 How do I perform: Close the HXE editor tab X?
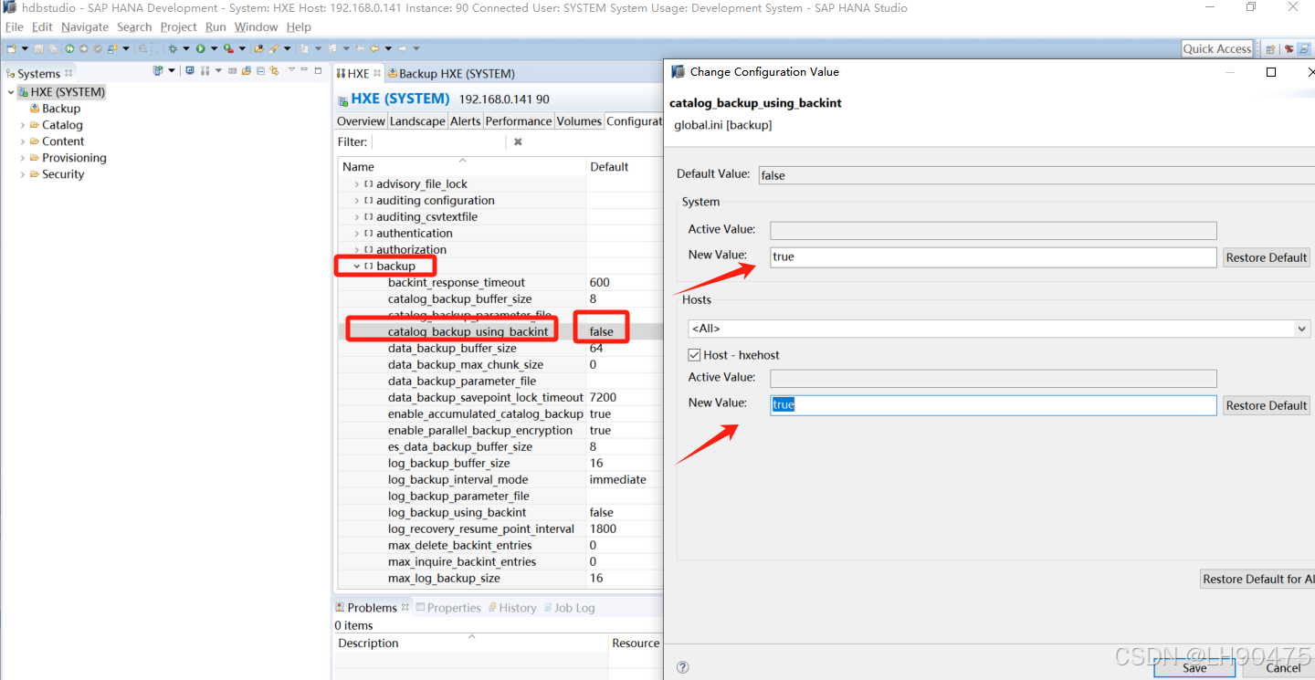(377, 73)
